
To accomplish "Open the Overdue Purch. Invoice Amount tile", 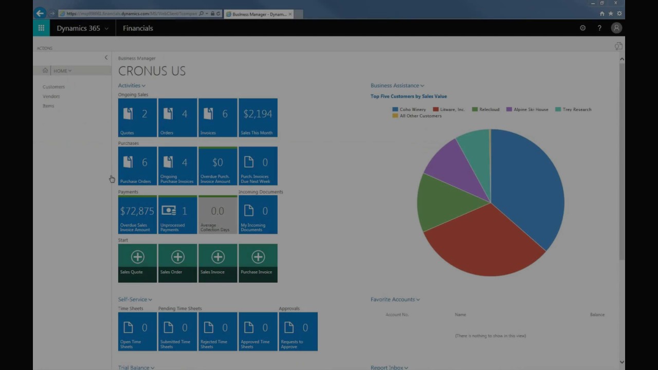I will 217,166.
